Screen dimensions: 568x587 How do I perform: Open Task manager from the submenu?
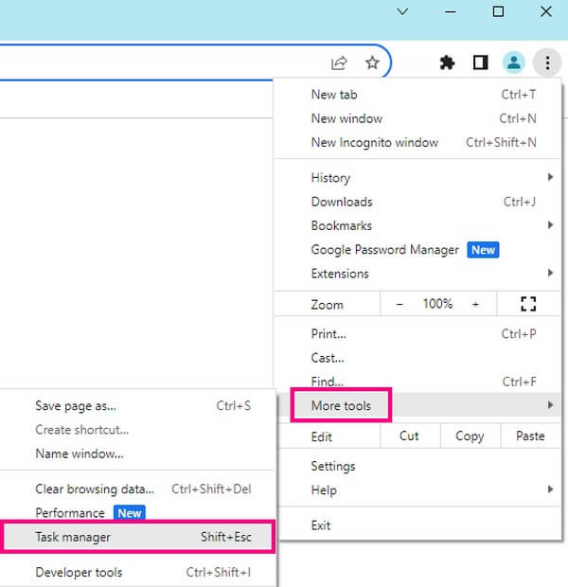(x=138, y=537)
